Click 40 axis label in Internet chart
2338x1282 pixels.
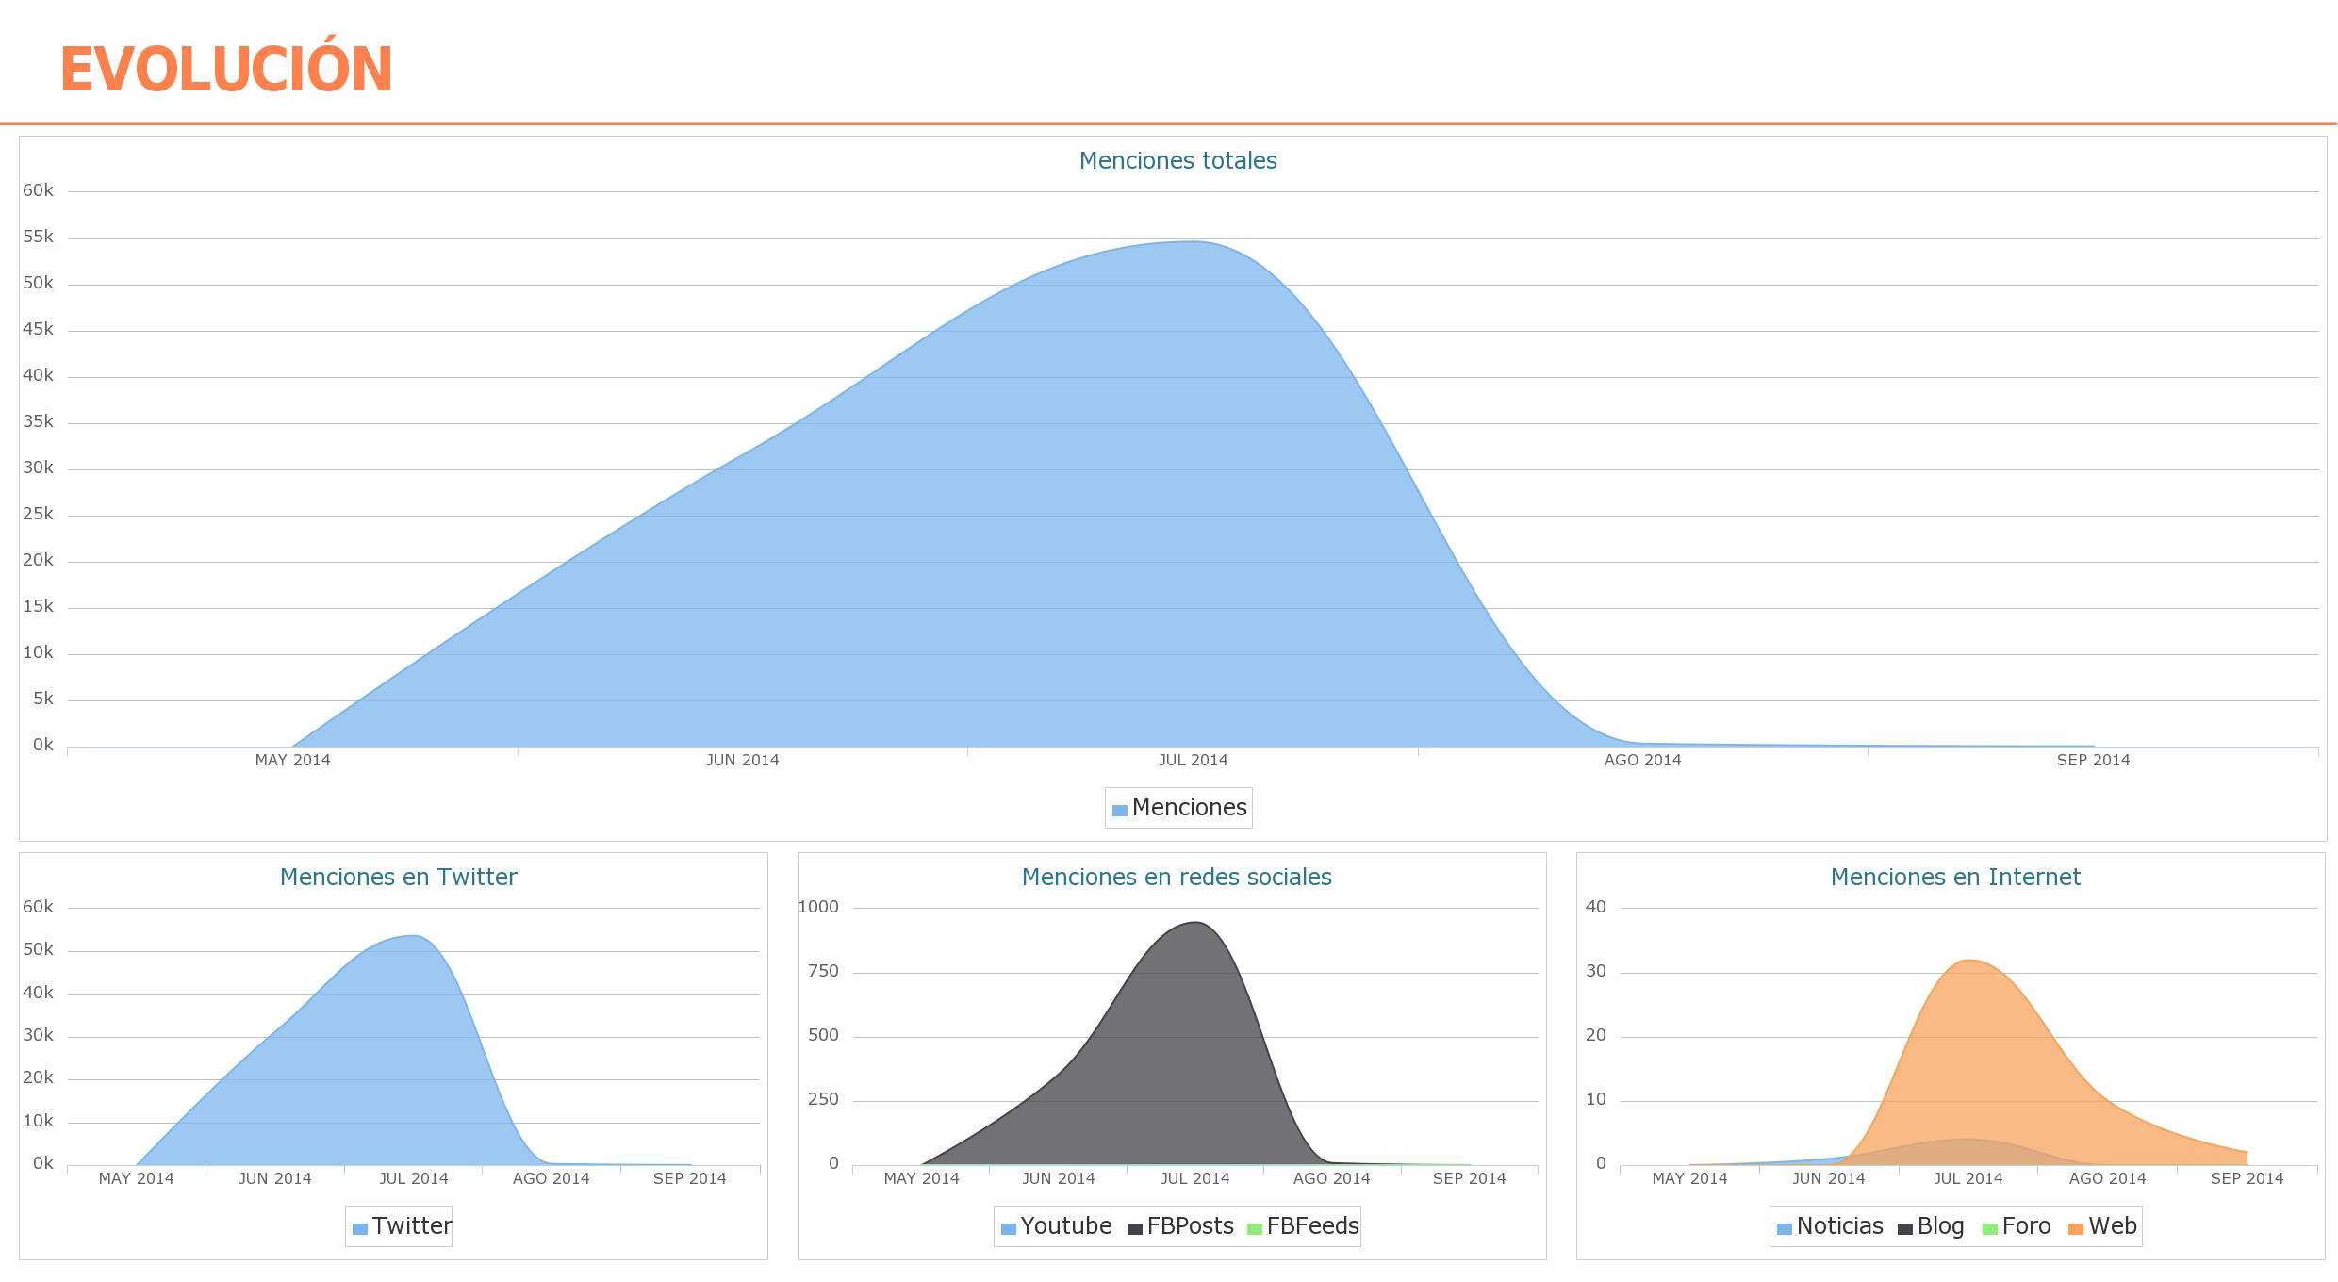[x=1595, y=908]
